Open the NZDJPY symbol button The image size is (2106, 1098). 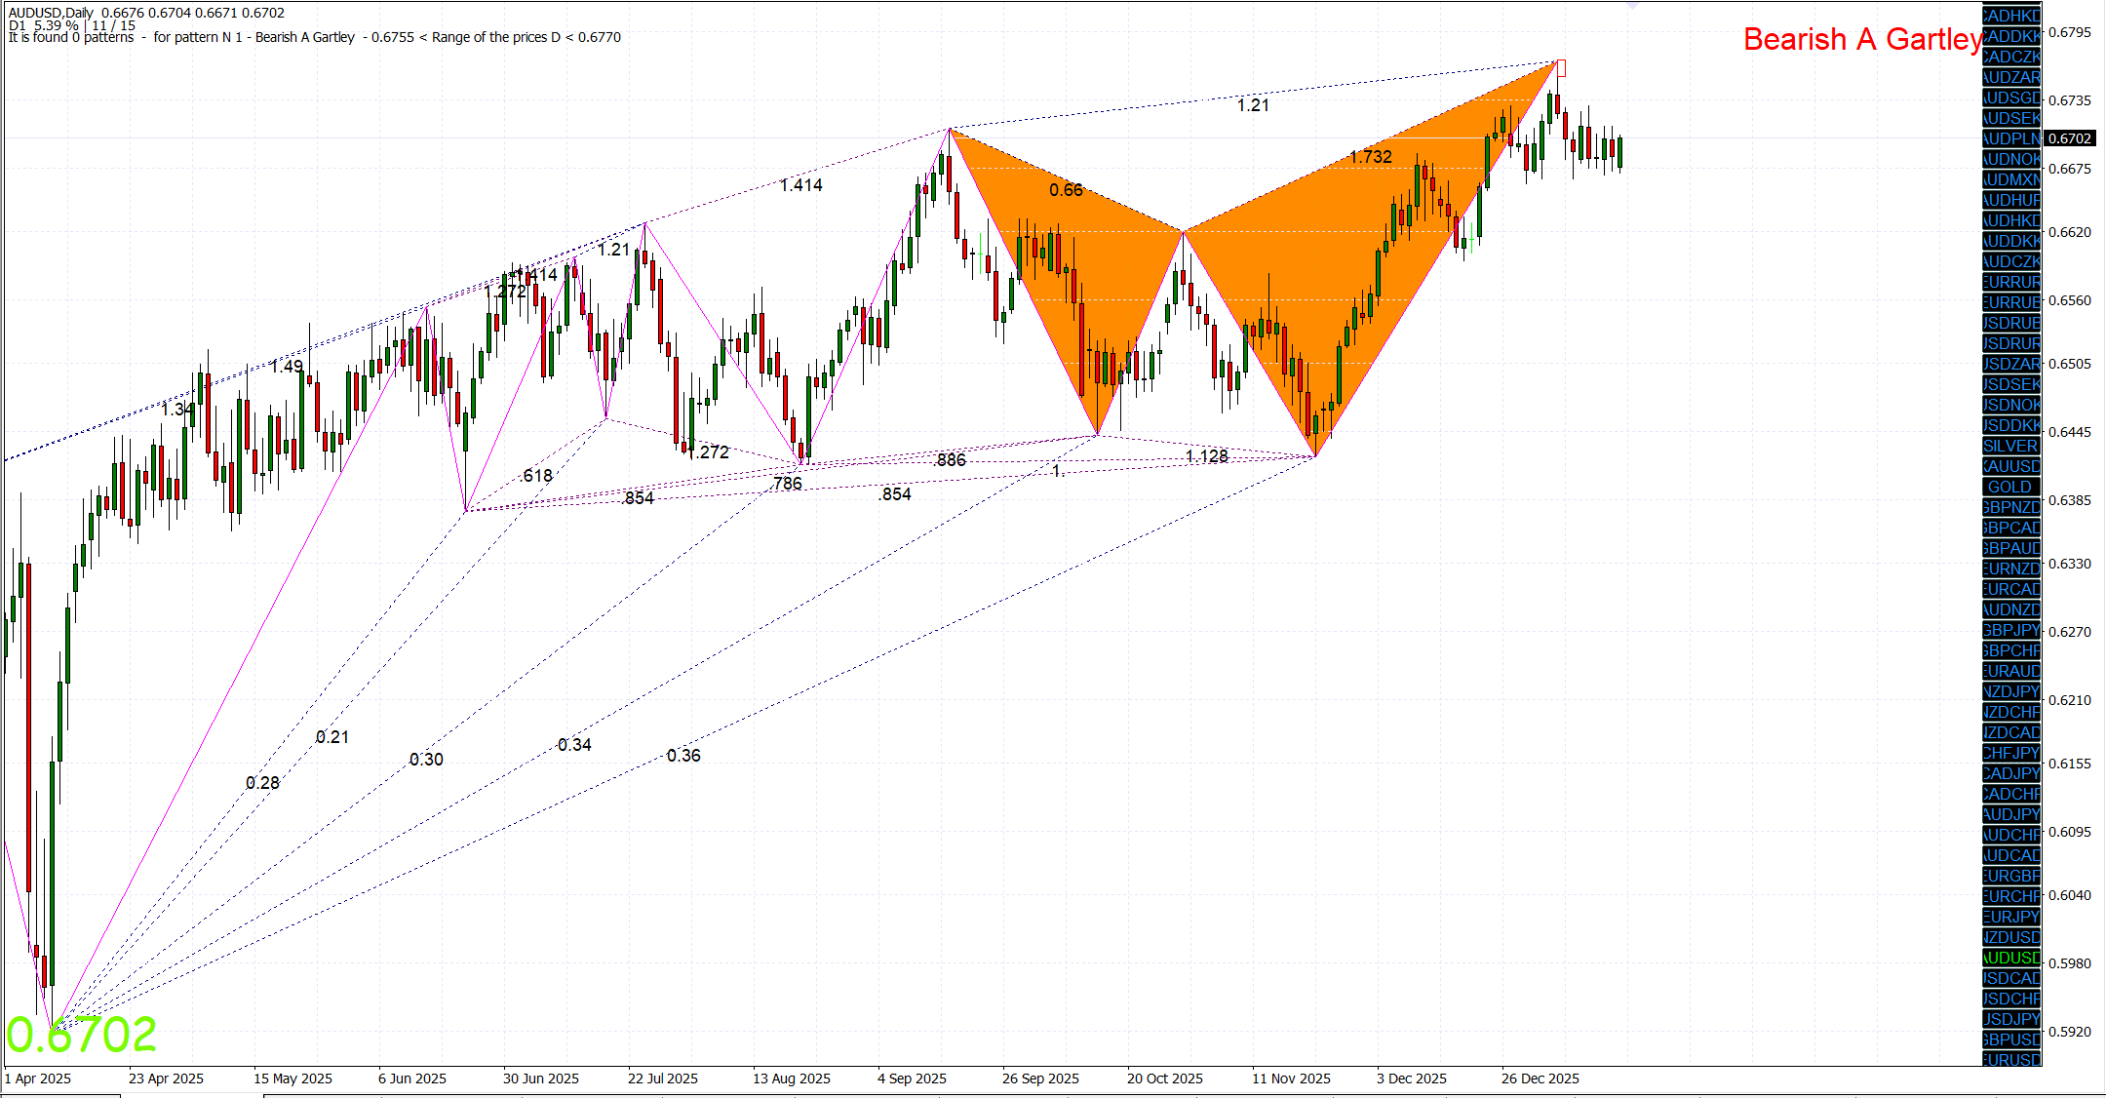tap(2011, 691)
